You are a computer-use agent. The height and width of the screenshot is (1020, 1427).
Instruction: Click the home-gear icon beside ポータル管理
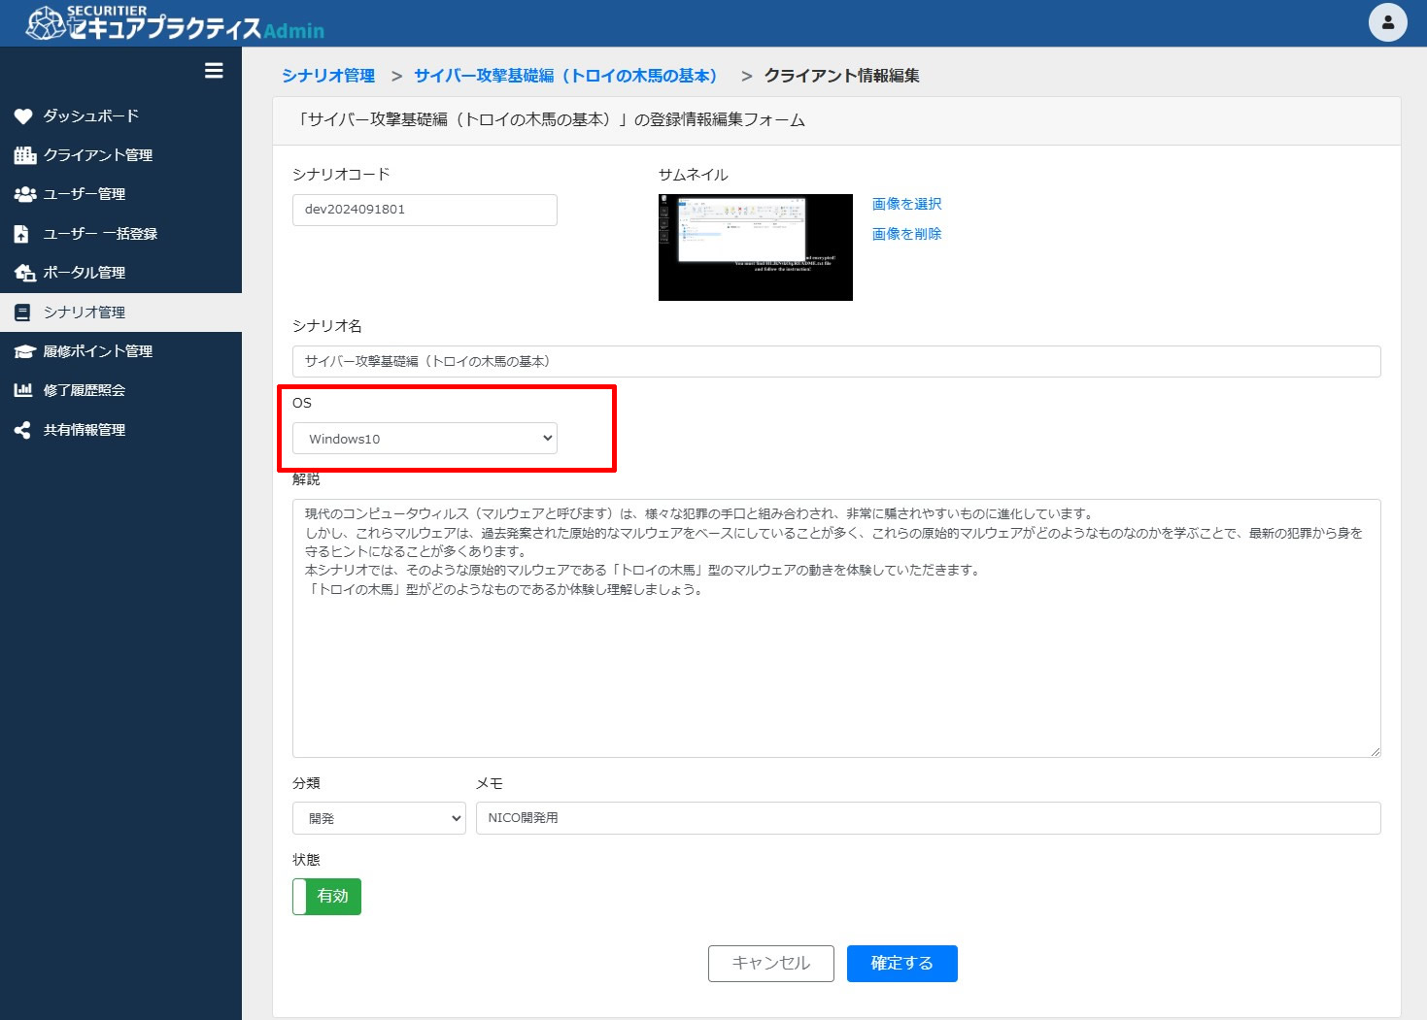(x=24, y=273)
